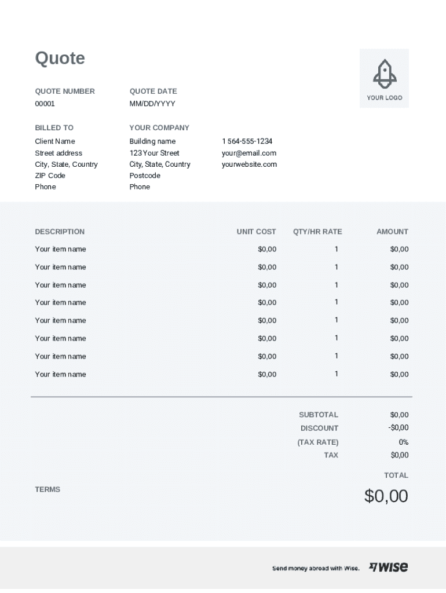Image resolution: width=446 pixels, height=593 pixels.
Task: Click the Send money abroad with Wise link
Action: (316, 568)
